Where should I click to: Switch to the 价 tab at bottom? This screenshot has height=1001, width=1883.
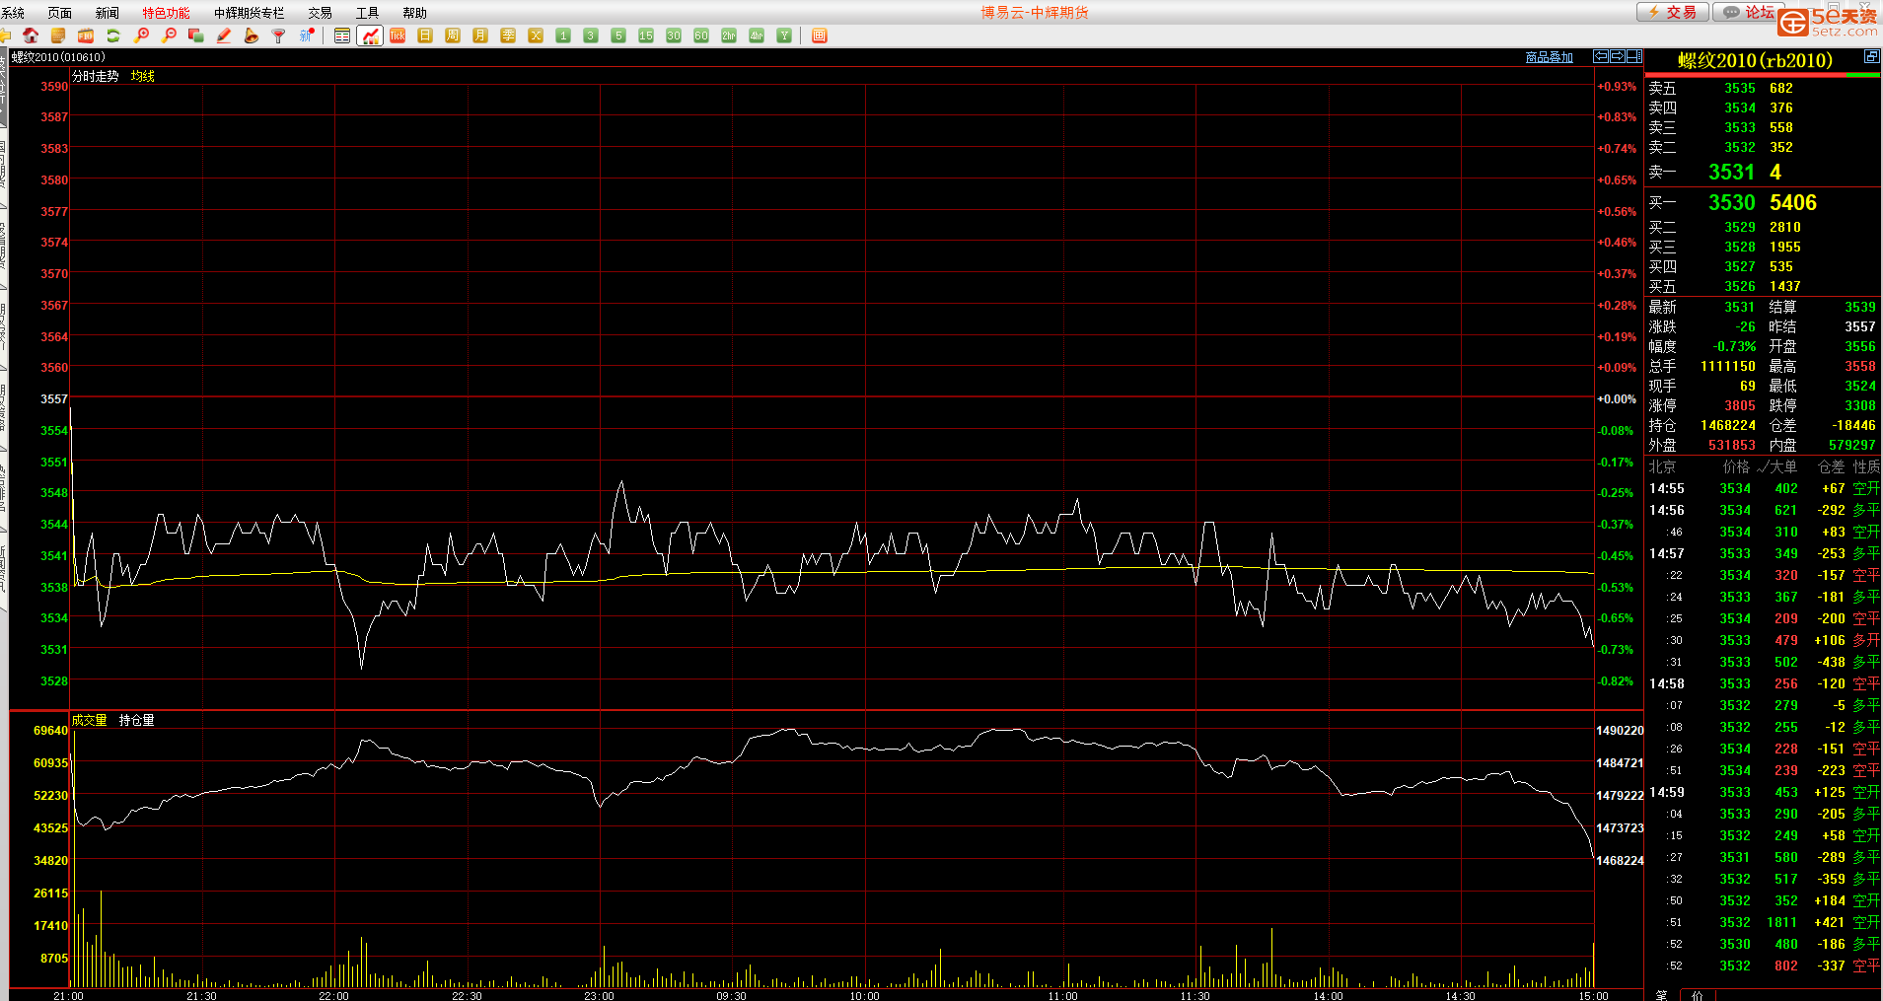pyautogui.click(x=1697, y=994)
